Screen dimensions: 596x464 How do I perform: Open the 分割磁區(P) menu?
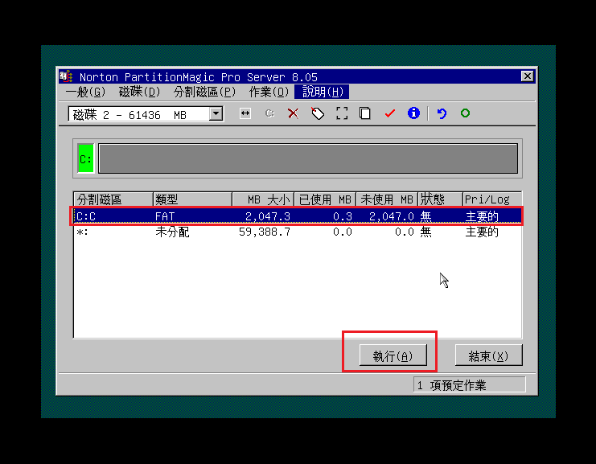pos(205,92)
